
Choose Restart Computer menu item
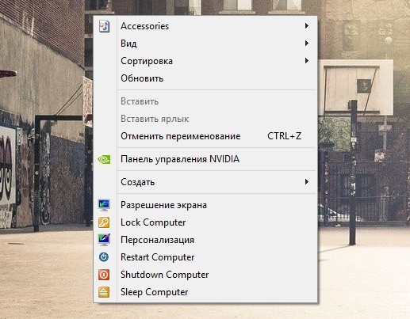click(205, 257)
